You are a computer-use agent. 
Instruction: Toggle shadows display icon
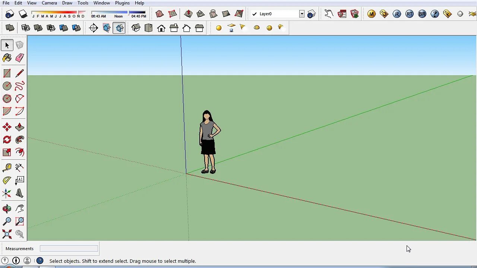(23, 14)
